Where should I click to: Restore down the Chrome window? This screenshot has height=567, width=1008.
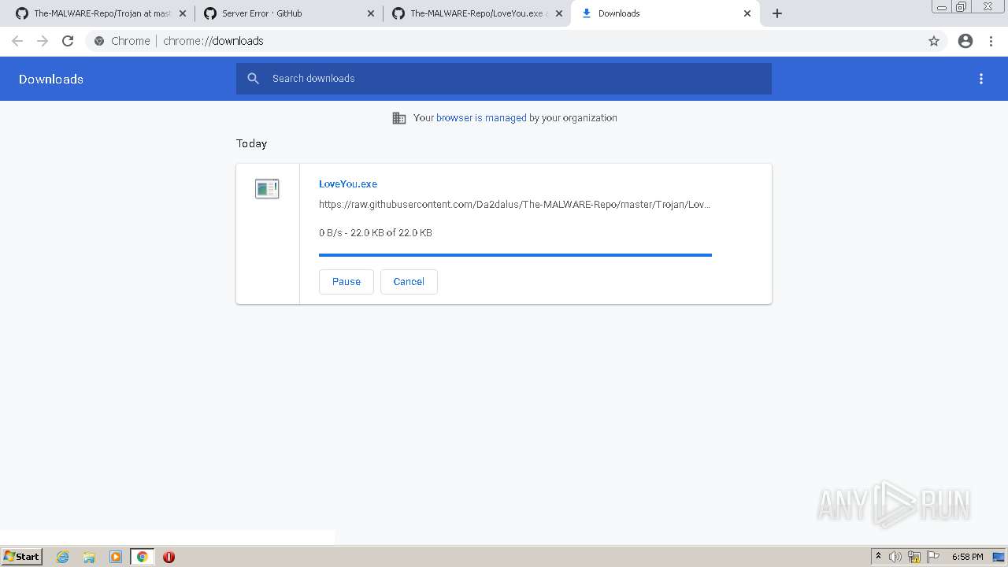[x=962, y=6]
